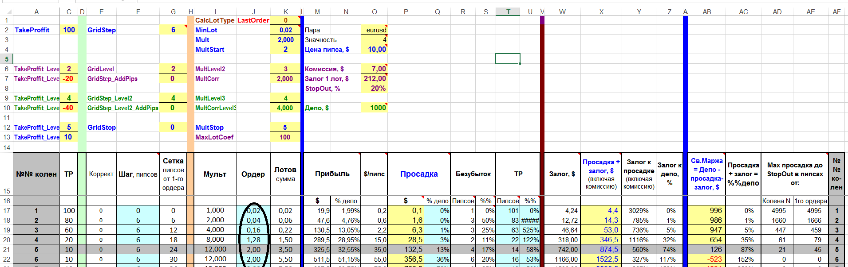Viewport: 848px width, 267px height.
Task: Click the GridStop label
Action: 102,128
